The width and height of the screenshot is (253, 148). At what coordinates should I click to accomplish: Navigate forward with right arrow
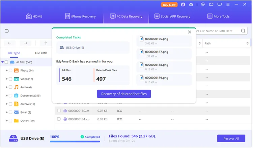[x=25, y=43]
